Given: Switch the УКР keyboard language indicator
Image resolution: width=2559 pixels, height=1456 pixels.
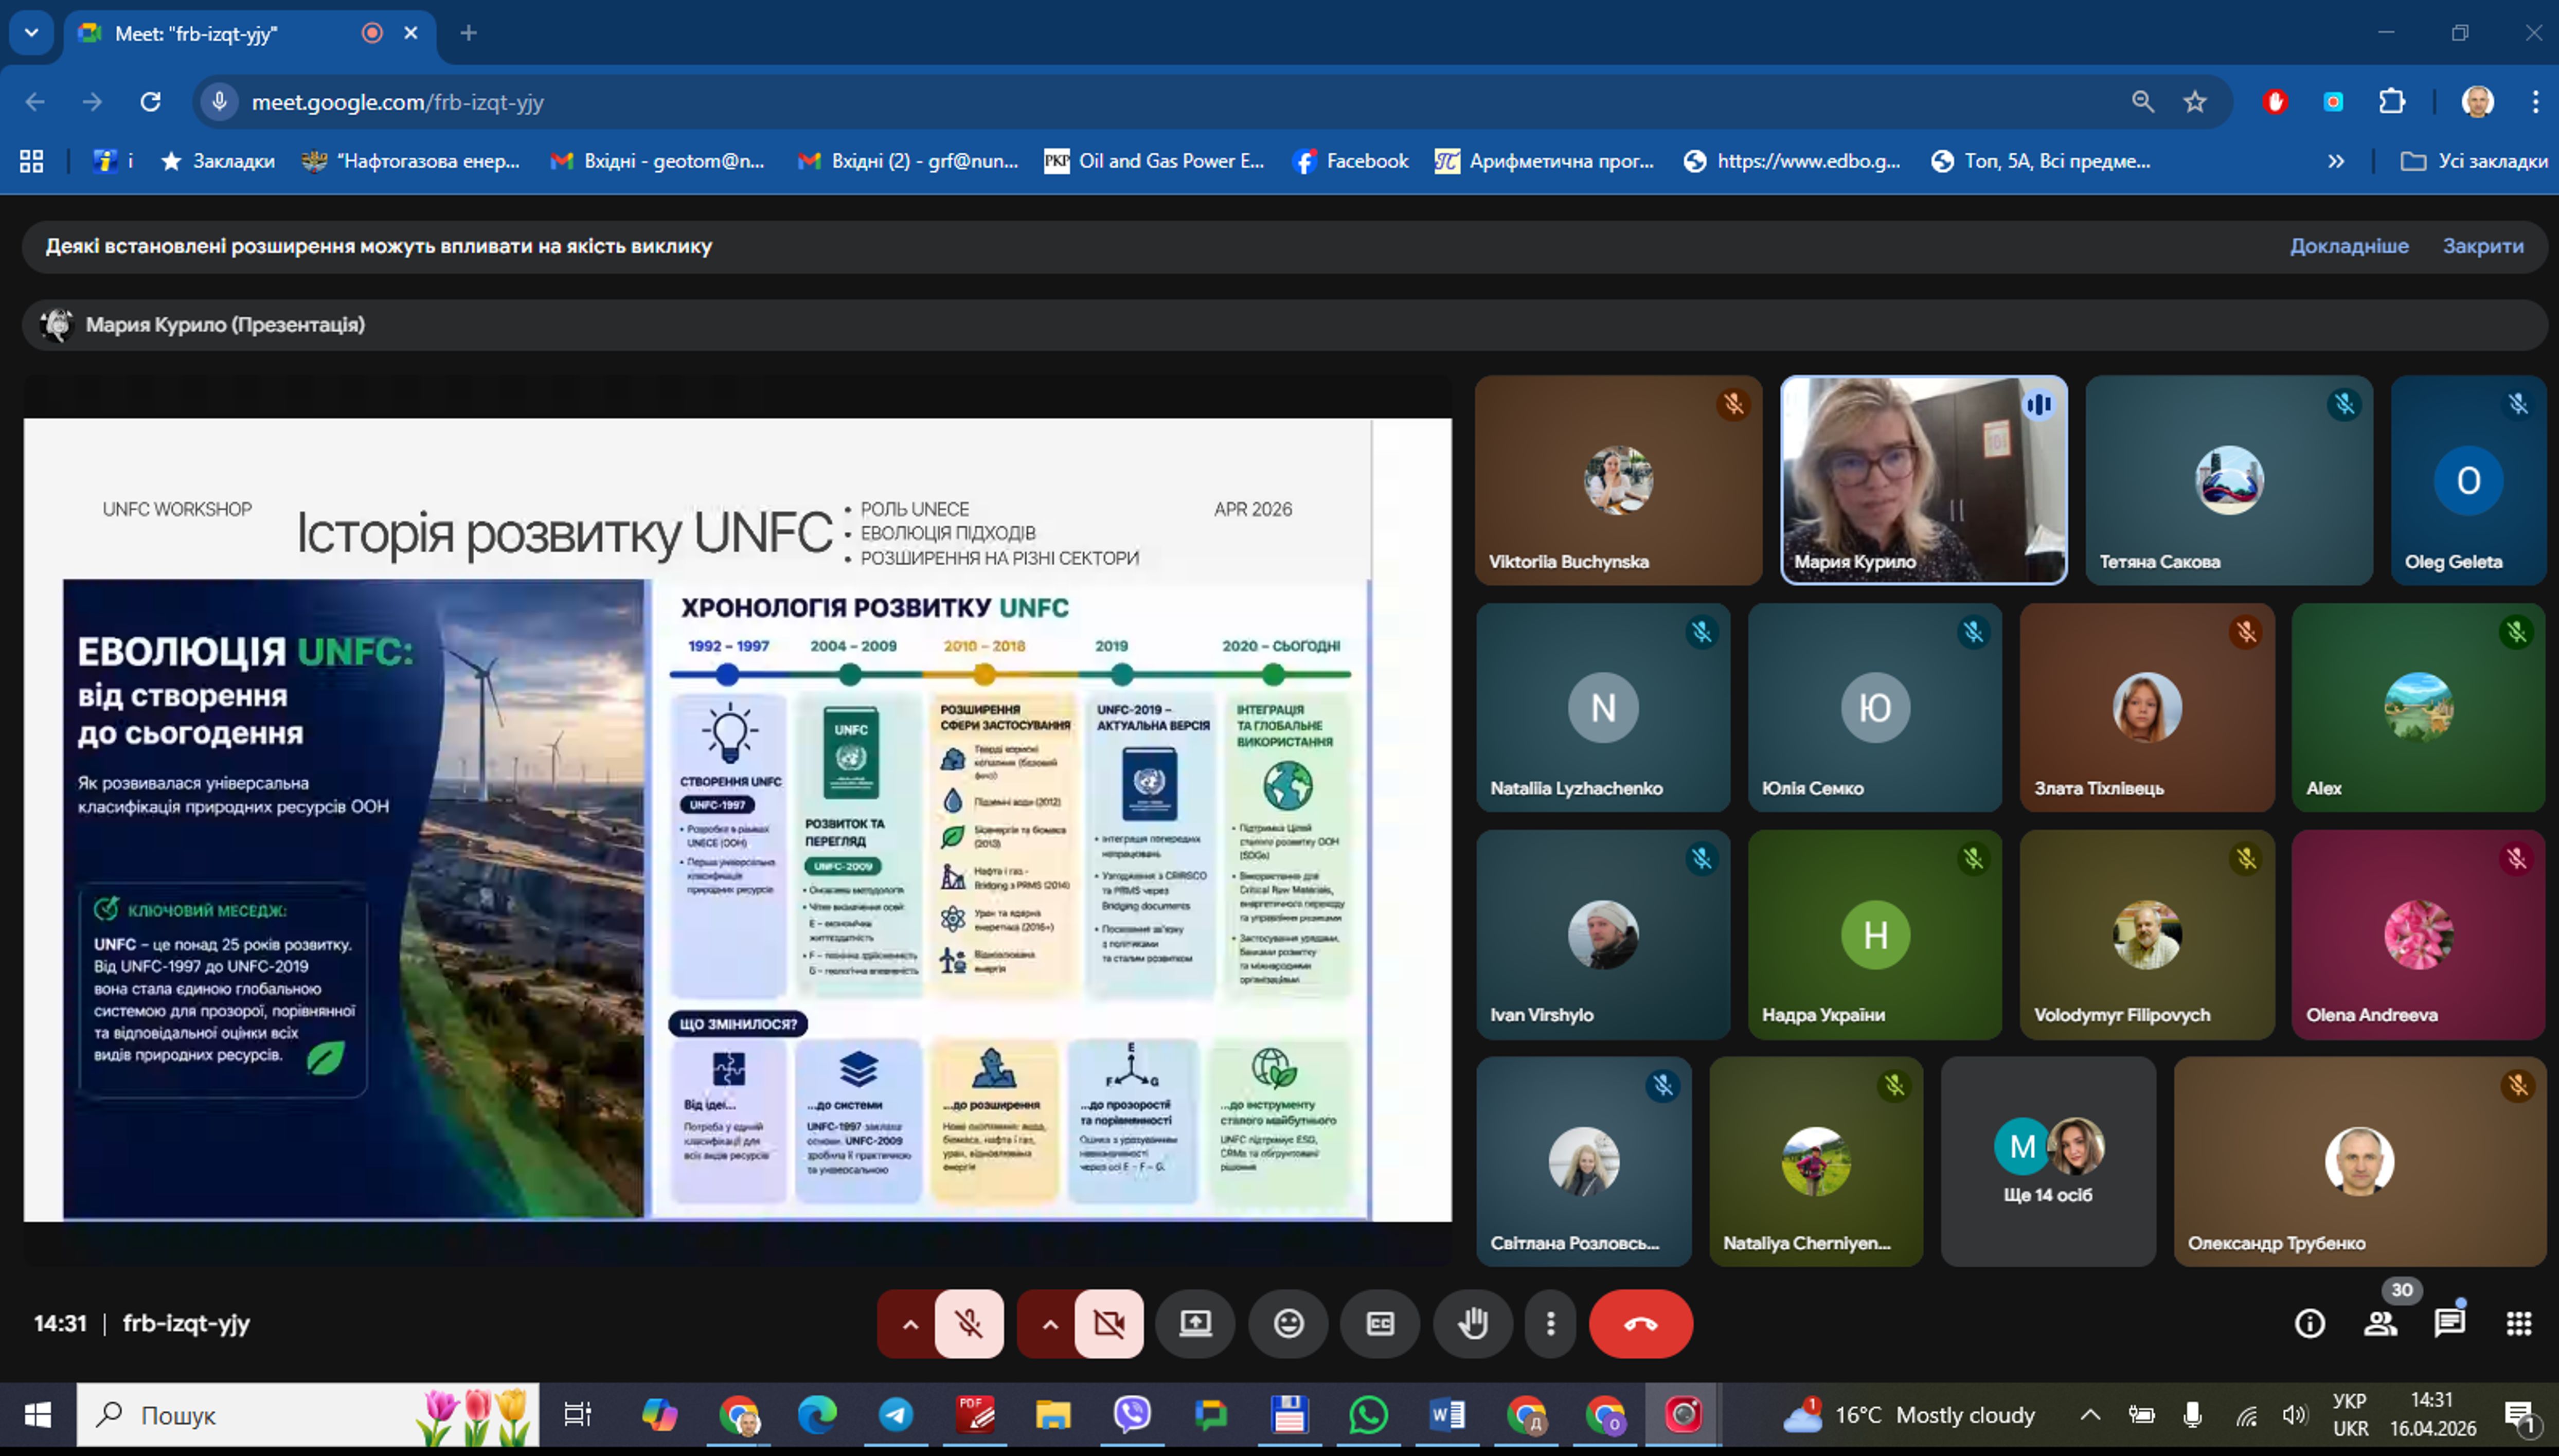Looking at the screenshot, I should point(2350,1414).
